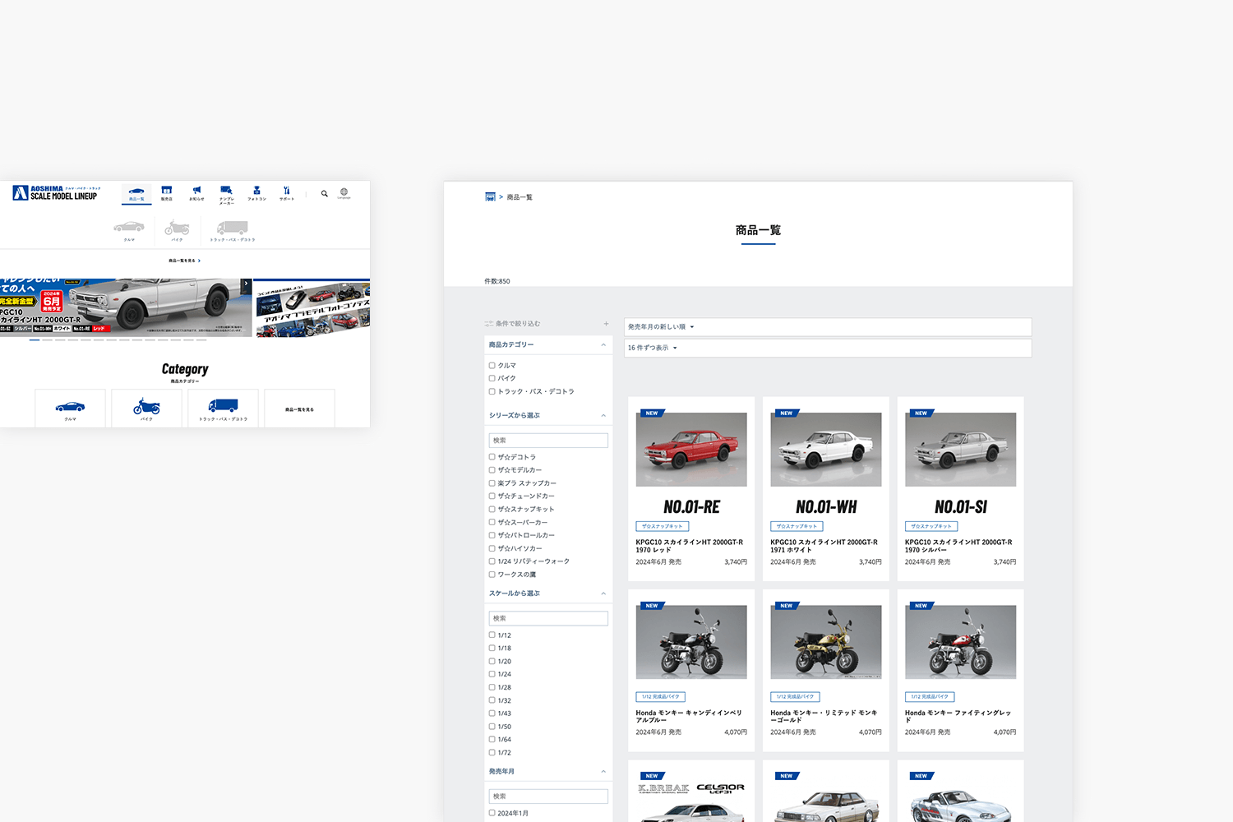Collapse the スケールから選ぶ filter section
The width and height of the screenshot is (1233, 822).
click(x=603, y=593)
